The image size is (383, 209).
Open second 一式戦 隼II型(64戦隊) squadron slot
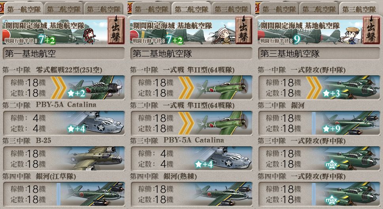click(191, 123)
